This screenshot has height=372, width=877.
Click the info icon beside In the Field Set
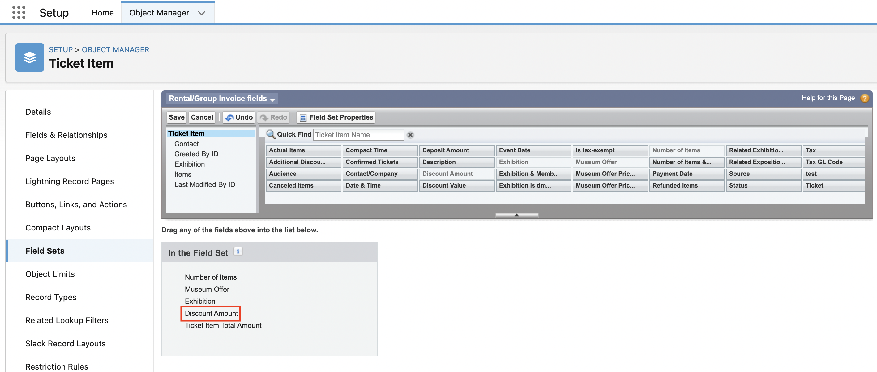point(238,251)
